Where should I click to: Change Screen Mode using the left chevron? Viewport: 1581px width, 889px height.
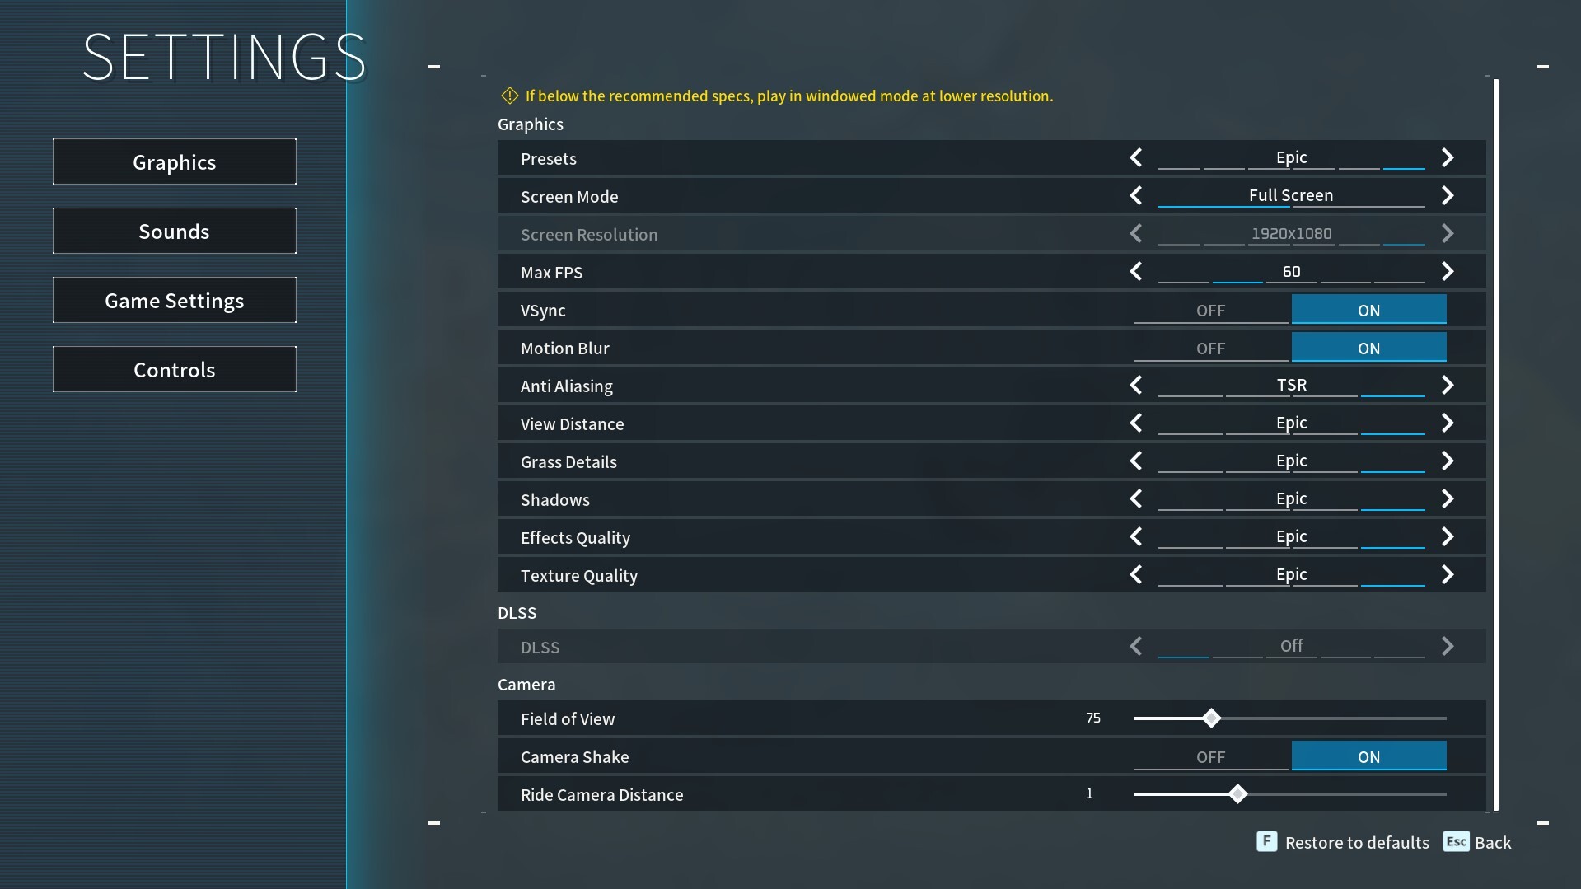1136,195
